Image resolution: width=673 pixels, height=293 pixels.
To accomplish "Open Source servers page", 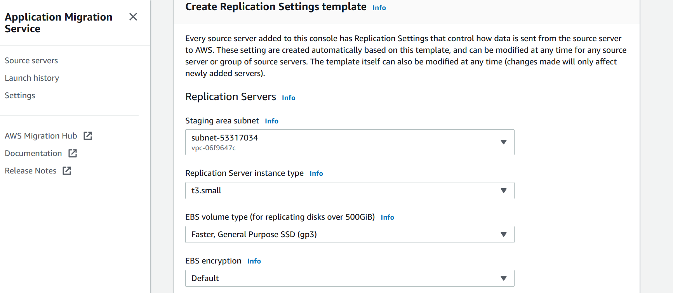I will (x=31, y=61).
